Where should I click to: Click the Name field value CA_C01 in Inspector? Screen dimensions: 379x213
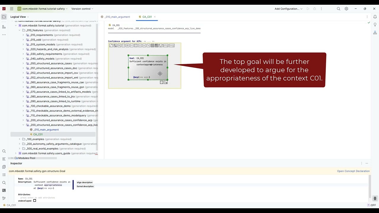[x=29, y=179]
